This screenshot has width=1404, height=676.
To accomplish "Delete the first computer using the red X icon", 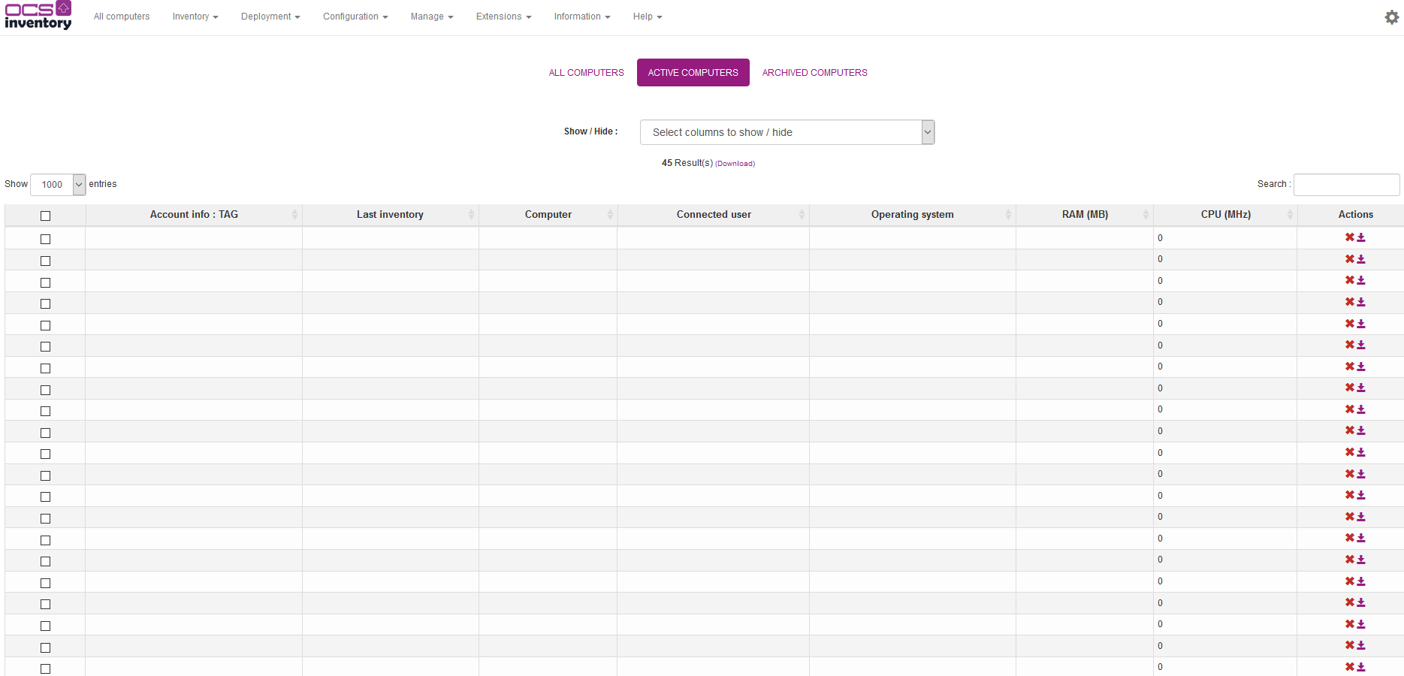I will tap(1348, 237).
